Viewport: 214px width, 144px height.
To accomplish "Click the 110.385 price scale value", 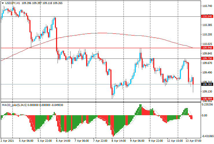I will [207, 25].
